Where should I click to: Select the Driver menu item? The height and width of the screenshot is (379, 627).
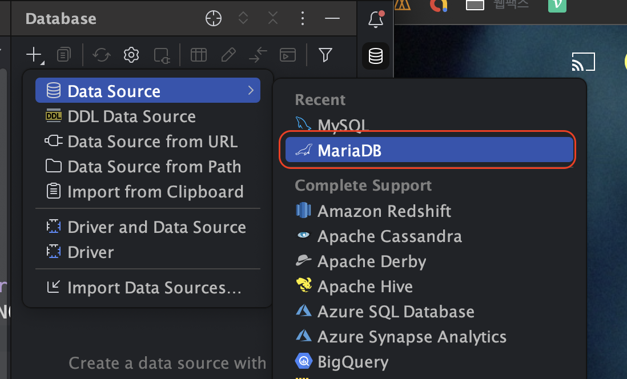[x=148, y=252]
